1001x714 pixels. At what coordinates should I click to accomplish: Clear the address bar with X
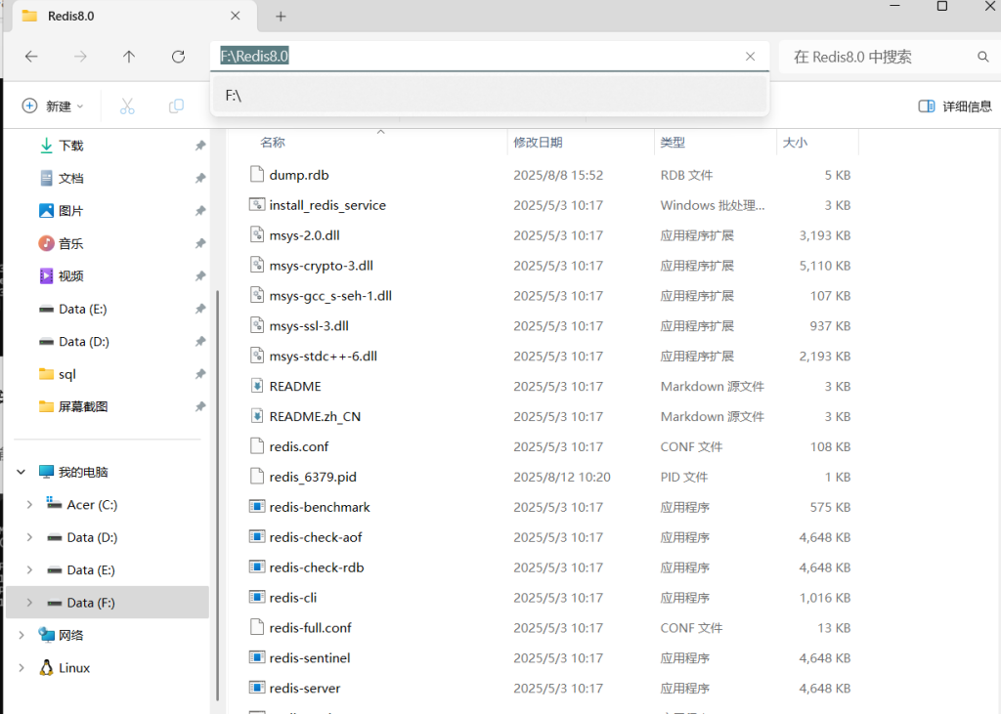pos(750,57)
